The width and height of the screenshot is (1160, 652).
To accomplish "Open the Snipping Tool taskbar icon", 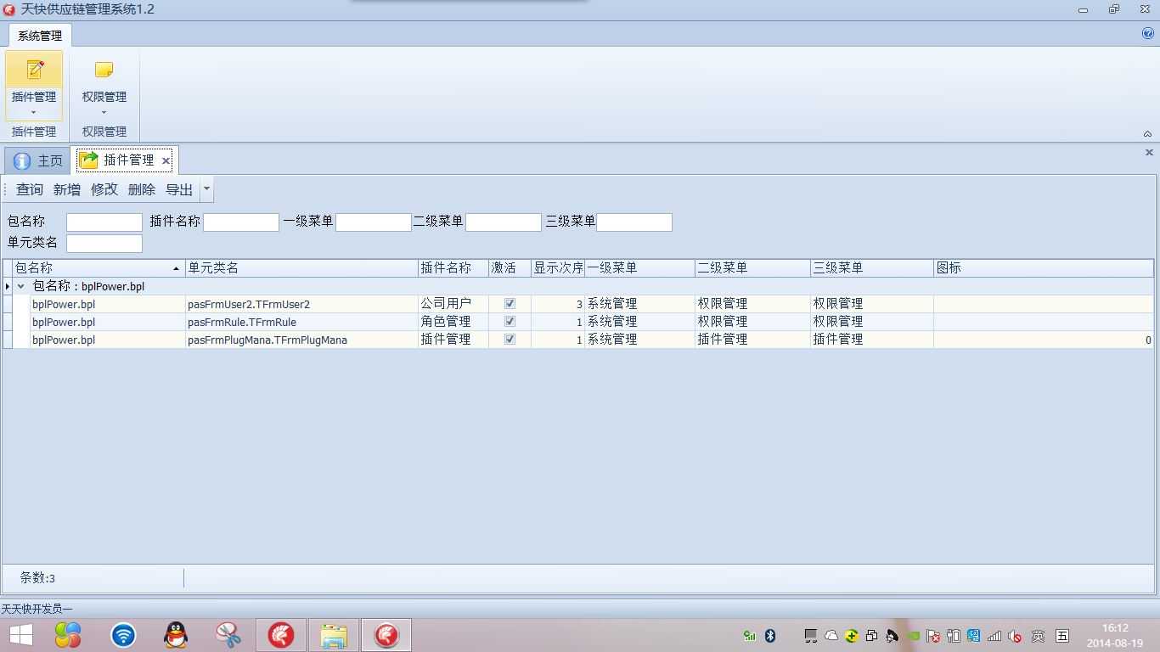I will 228,635.
